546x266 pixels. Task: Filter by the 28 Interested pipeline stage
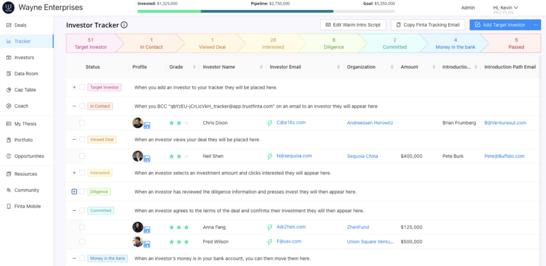273,43
